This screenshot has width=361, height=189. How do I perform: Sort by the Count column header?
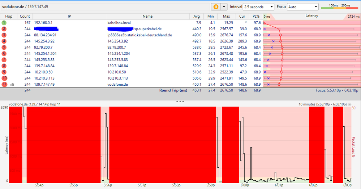tap(25, 16)
